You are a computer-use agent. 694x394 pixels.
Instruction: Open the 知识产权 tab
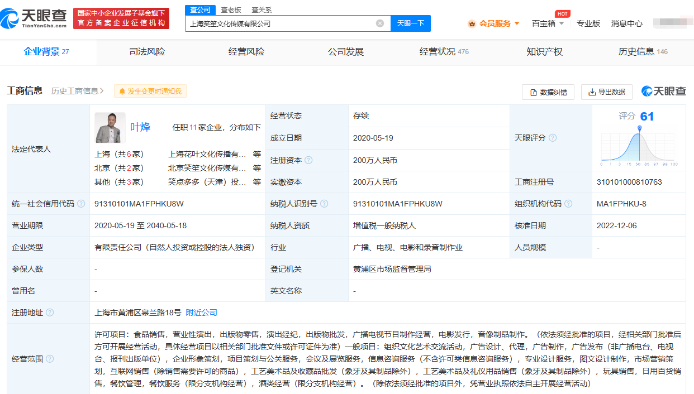tap(544, 52)
